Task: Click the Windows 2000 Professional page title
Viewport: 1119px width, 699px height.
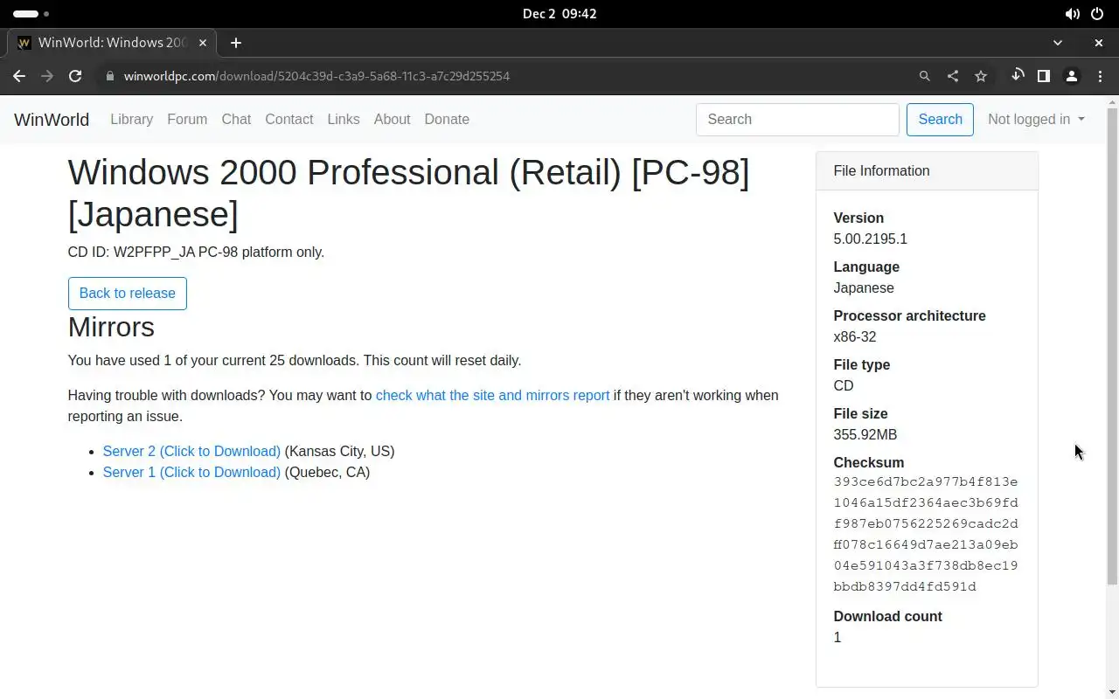Action: tap(408, 193)
